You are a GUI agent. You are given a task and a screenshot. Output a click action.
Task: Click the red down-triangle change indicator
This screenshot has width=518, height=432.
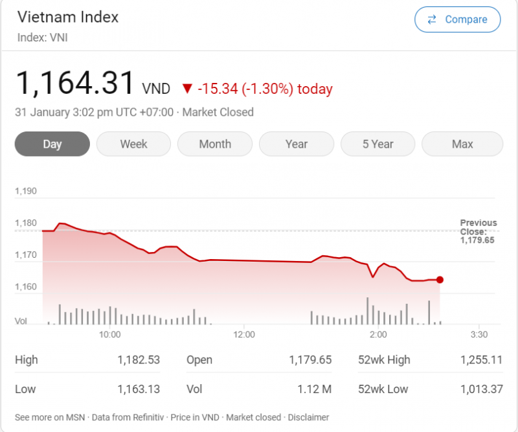point(187,89)
